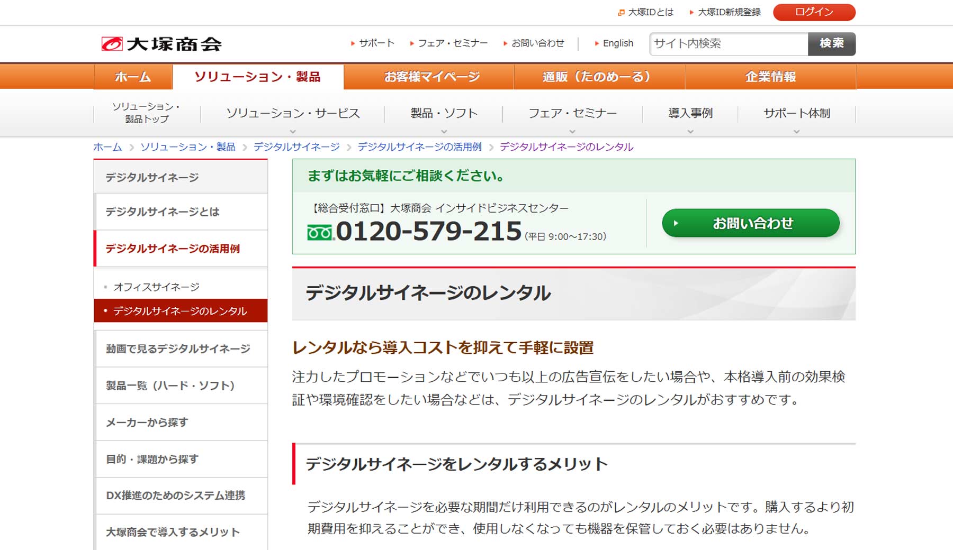
Task: Open ソリューション・製品トップ submenu item
Action: (147, 113)
